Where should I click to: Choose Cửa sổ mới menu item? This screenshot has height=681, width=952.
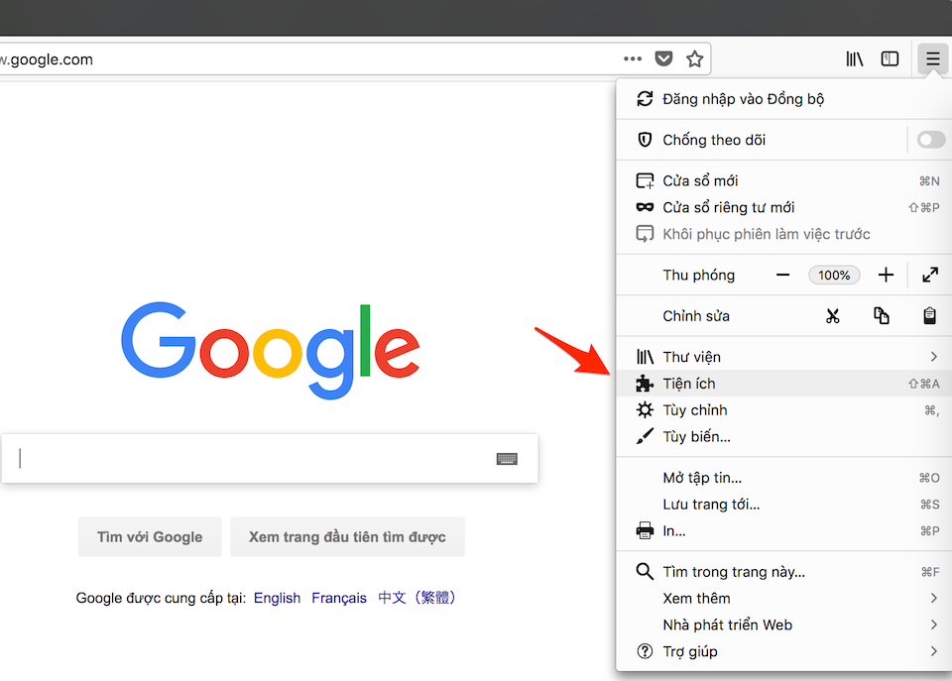[783, 180]
